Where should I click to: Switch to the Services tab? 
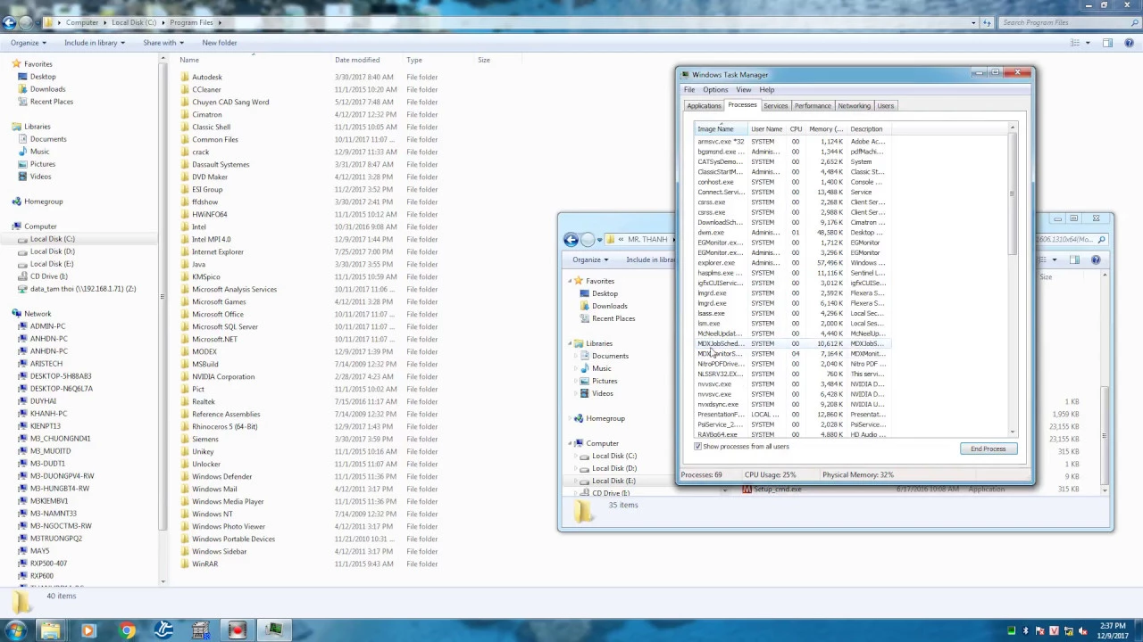point(775,106)
